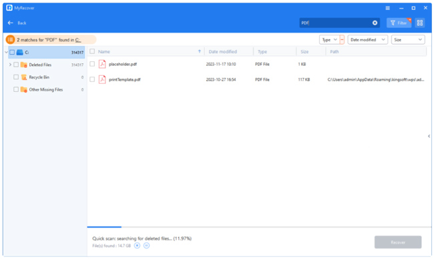Select the placeholder.pdf file name
Viewport: 434px width, 259px height.
123,64
